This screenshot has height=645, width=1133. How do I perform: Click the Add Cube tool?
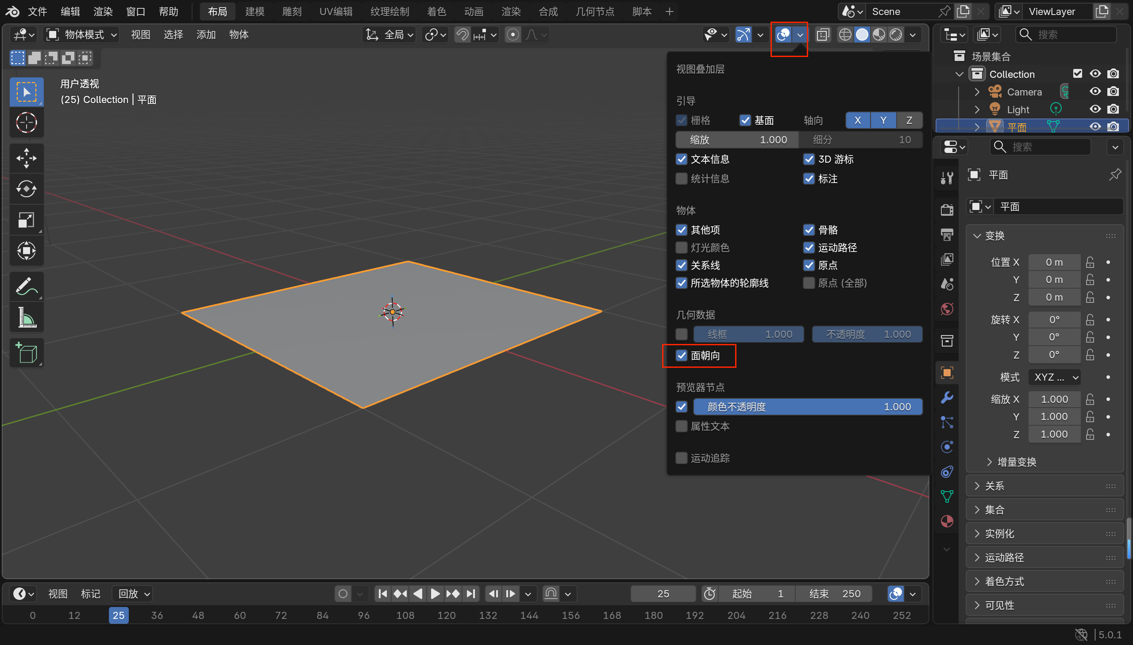coord(26,353)
